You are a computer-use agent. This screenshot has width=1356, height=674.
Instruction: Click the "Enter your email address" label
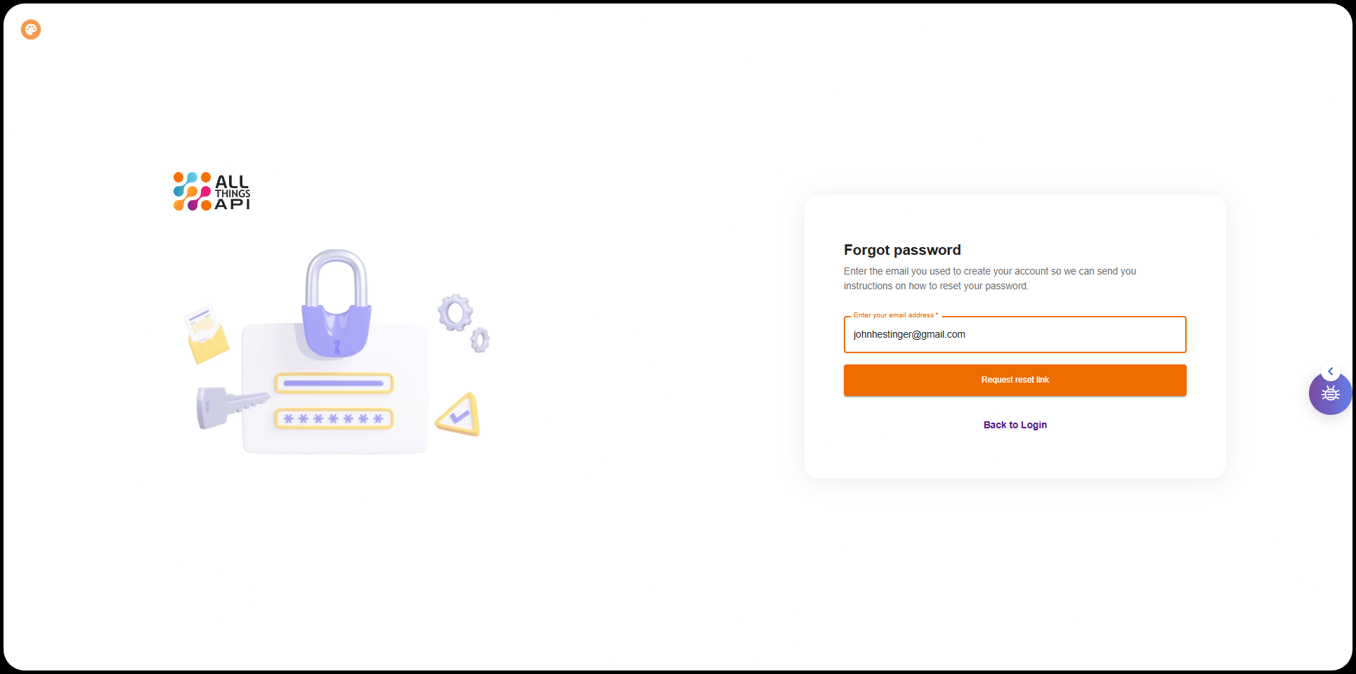point(894,315)
